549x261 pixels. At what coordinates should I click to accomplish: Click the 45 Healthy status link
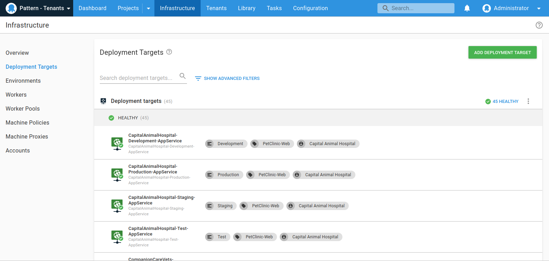502,102
